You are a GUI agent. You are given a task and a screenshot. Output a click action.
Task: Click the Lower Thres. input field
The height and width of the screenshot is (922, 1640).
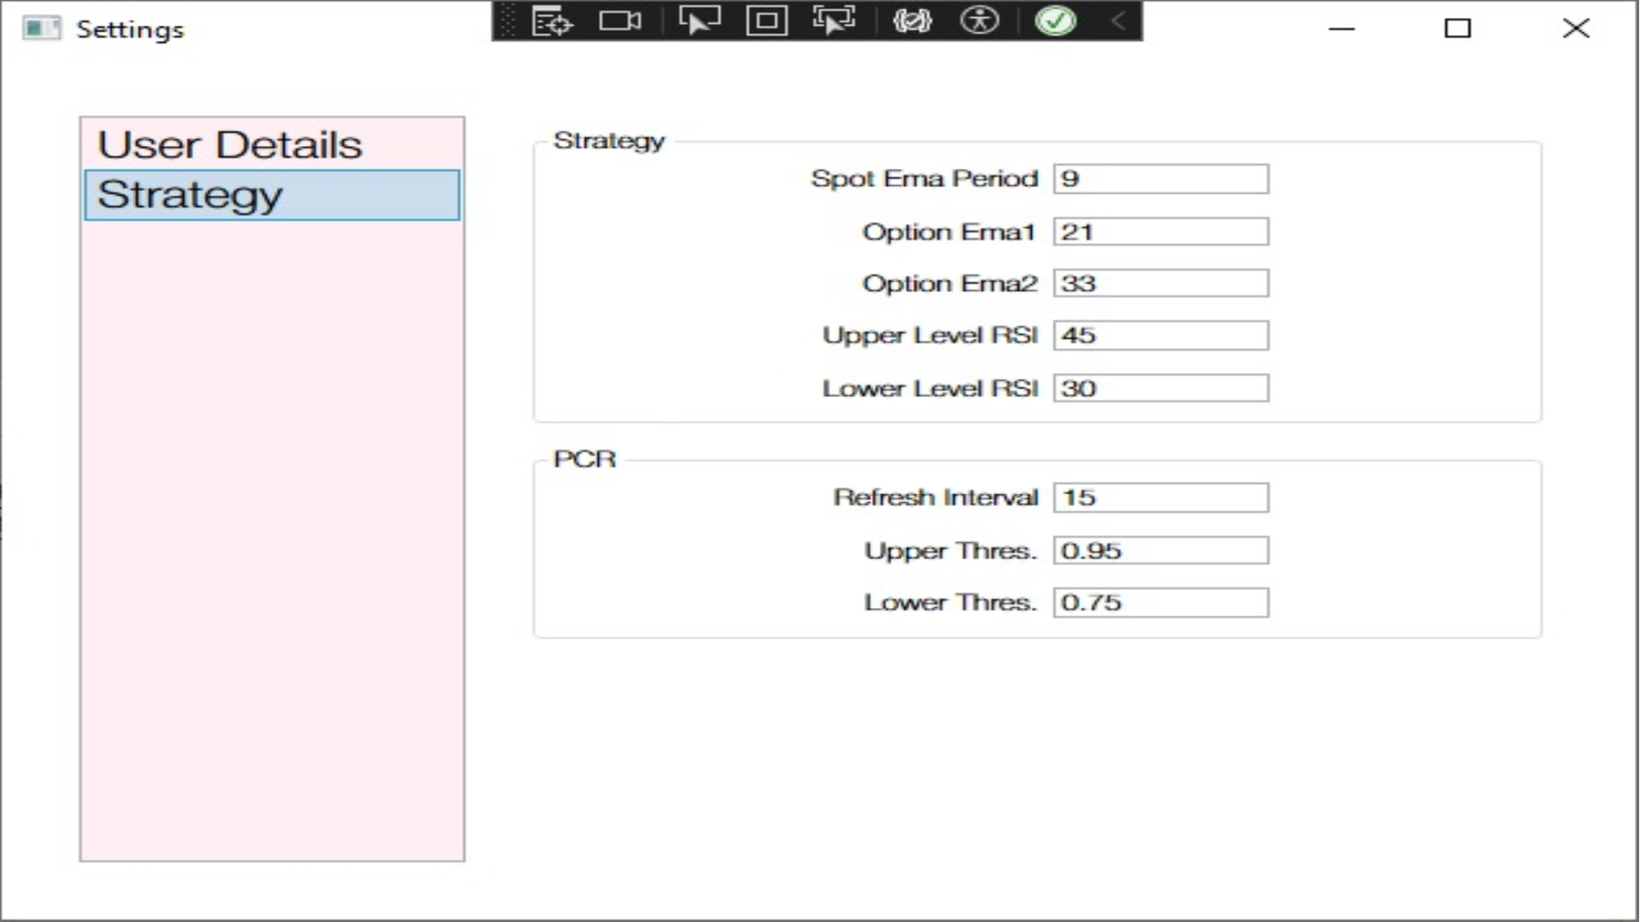click(1161, 603)
